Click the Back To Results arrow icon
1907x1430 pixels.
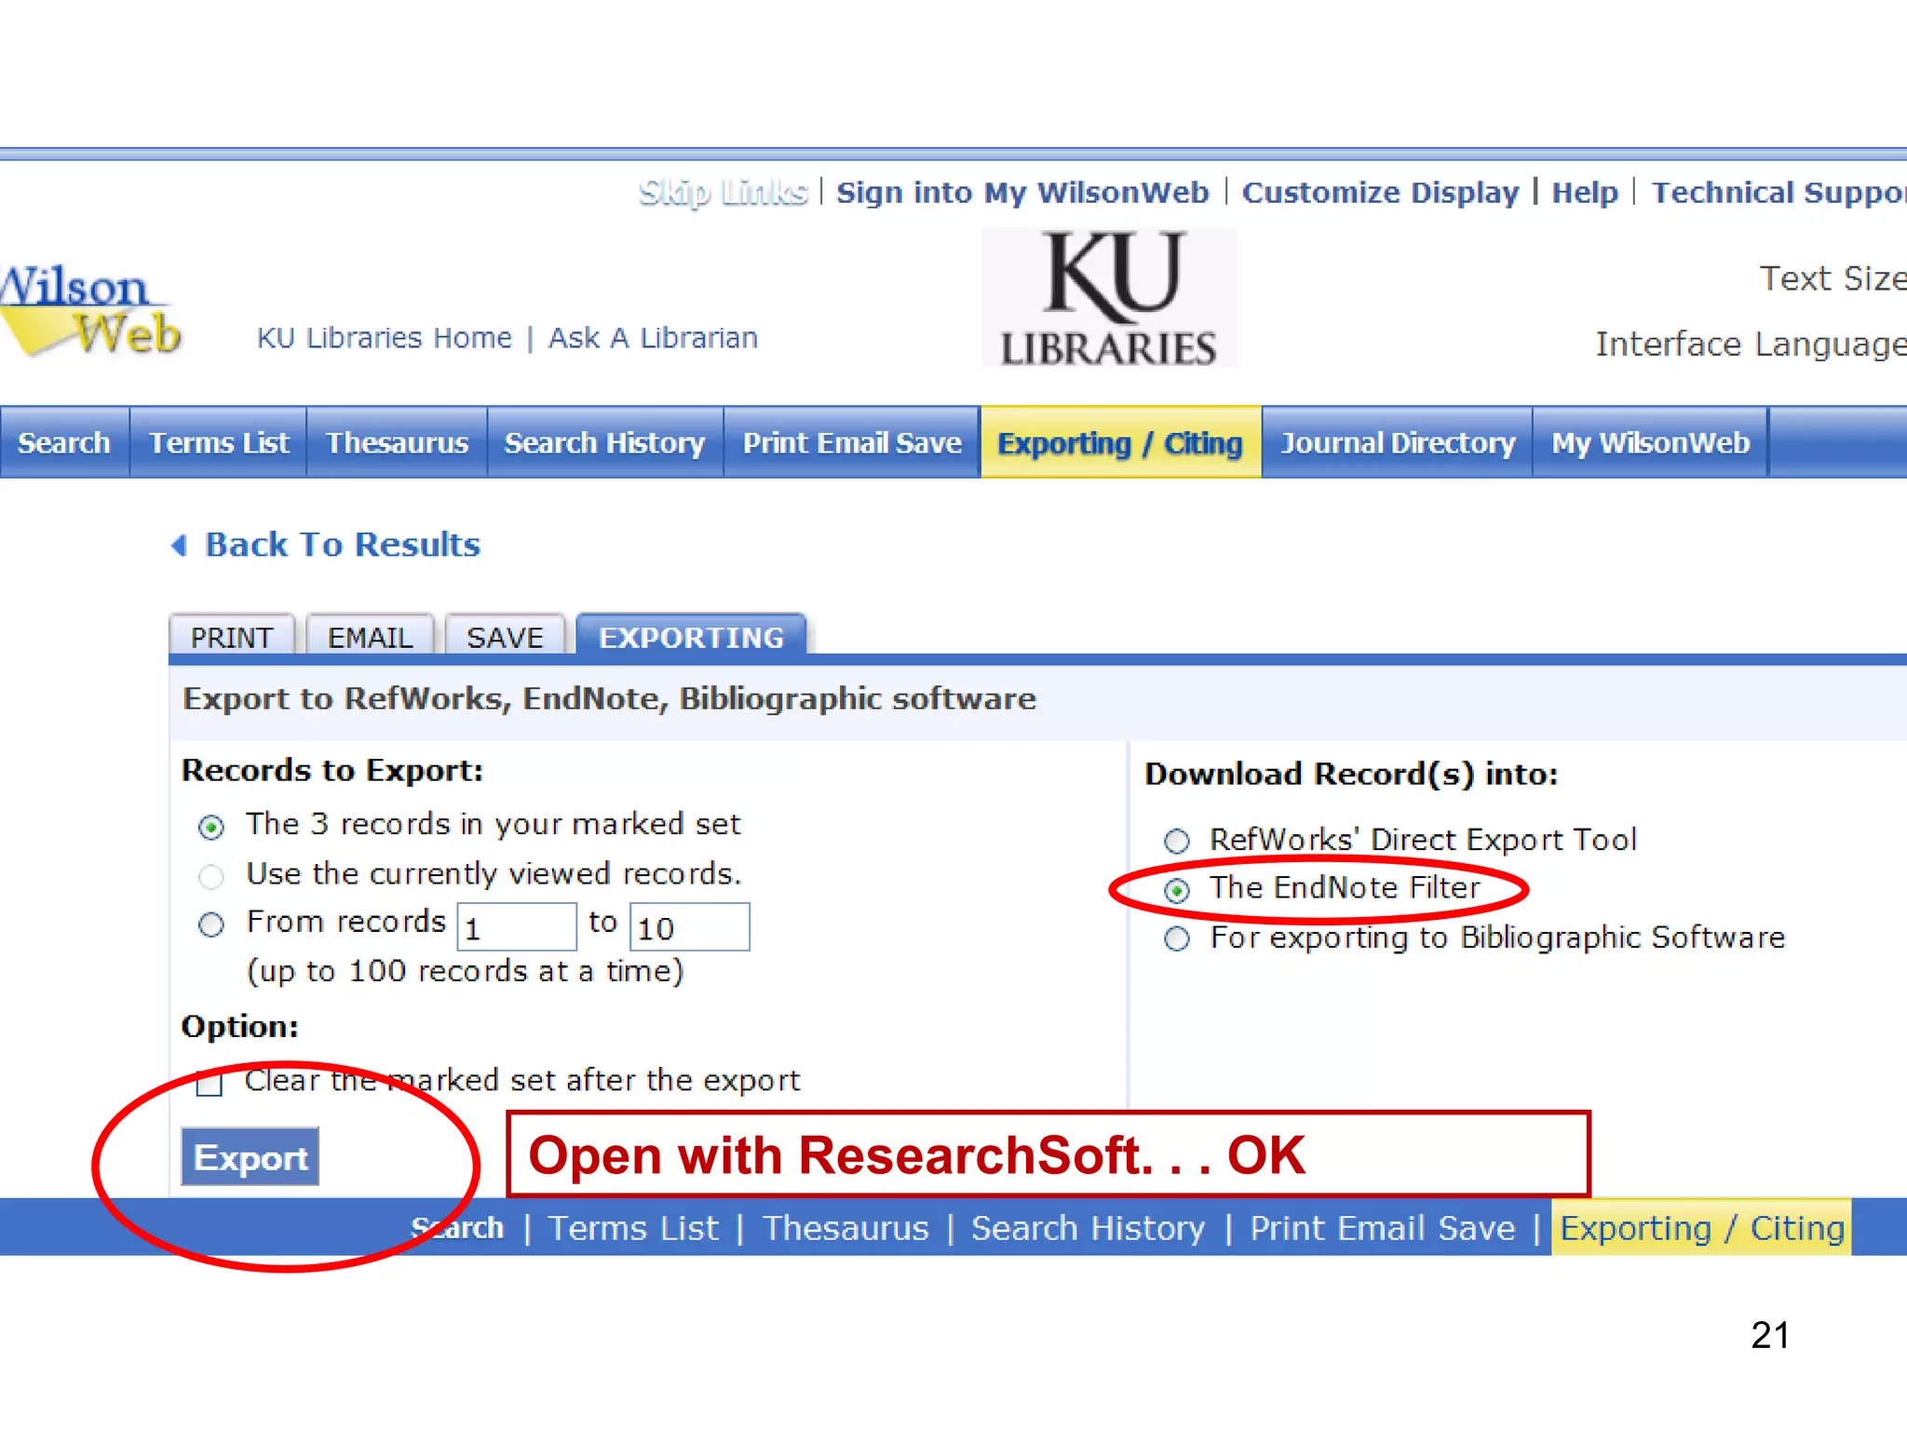tap(179, 546)
